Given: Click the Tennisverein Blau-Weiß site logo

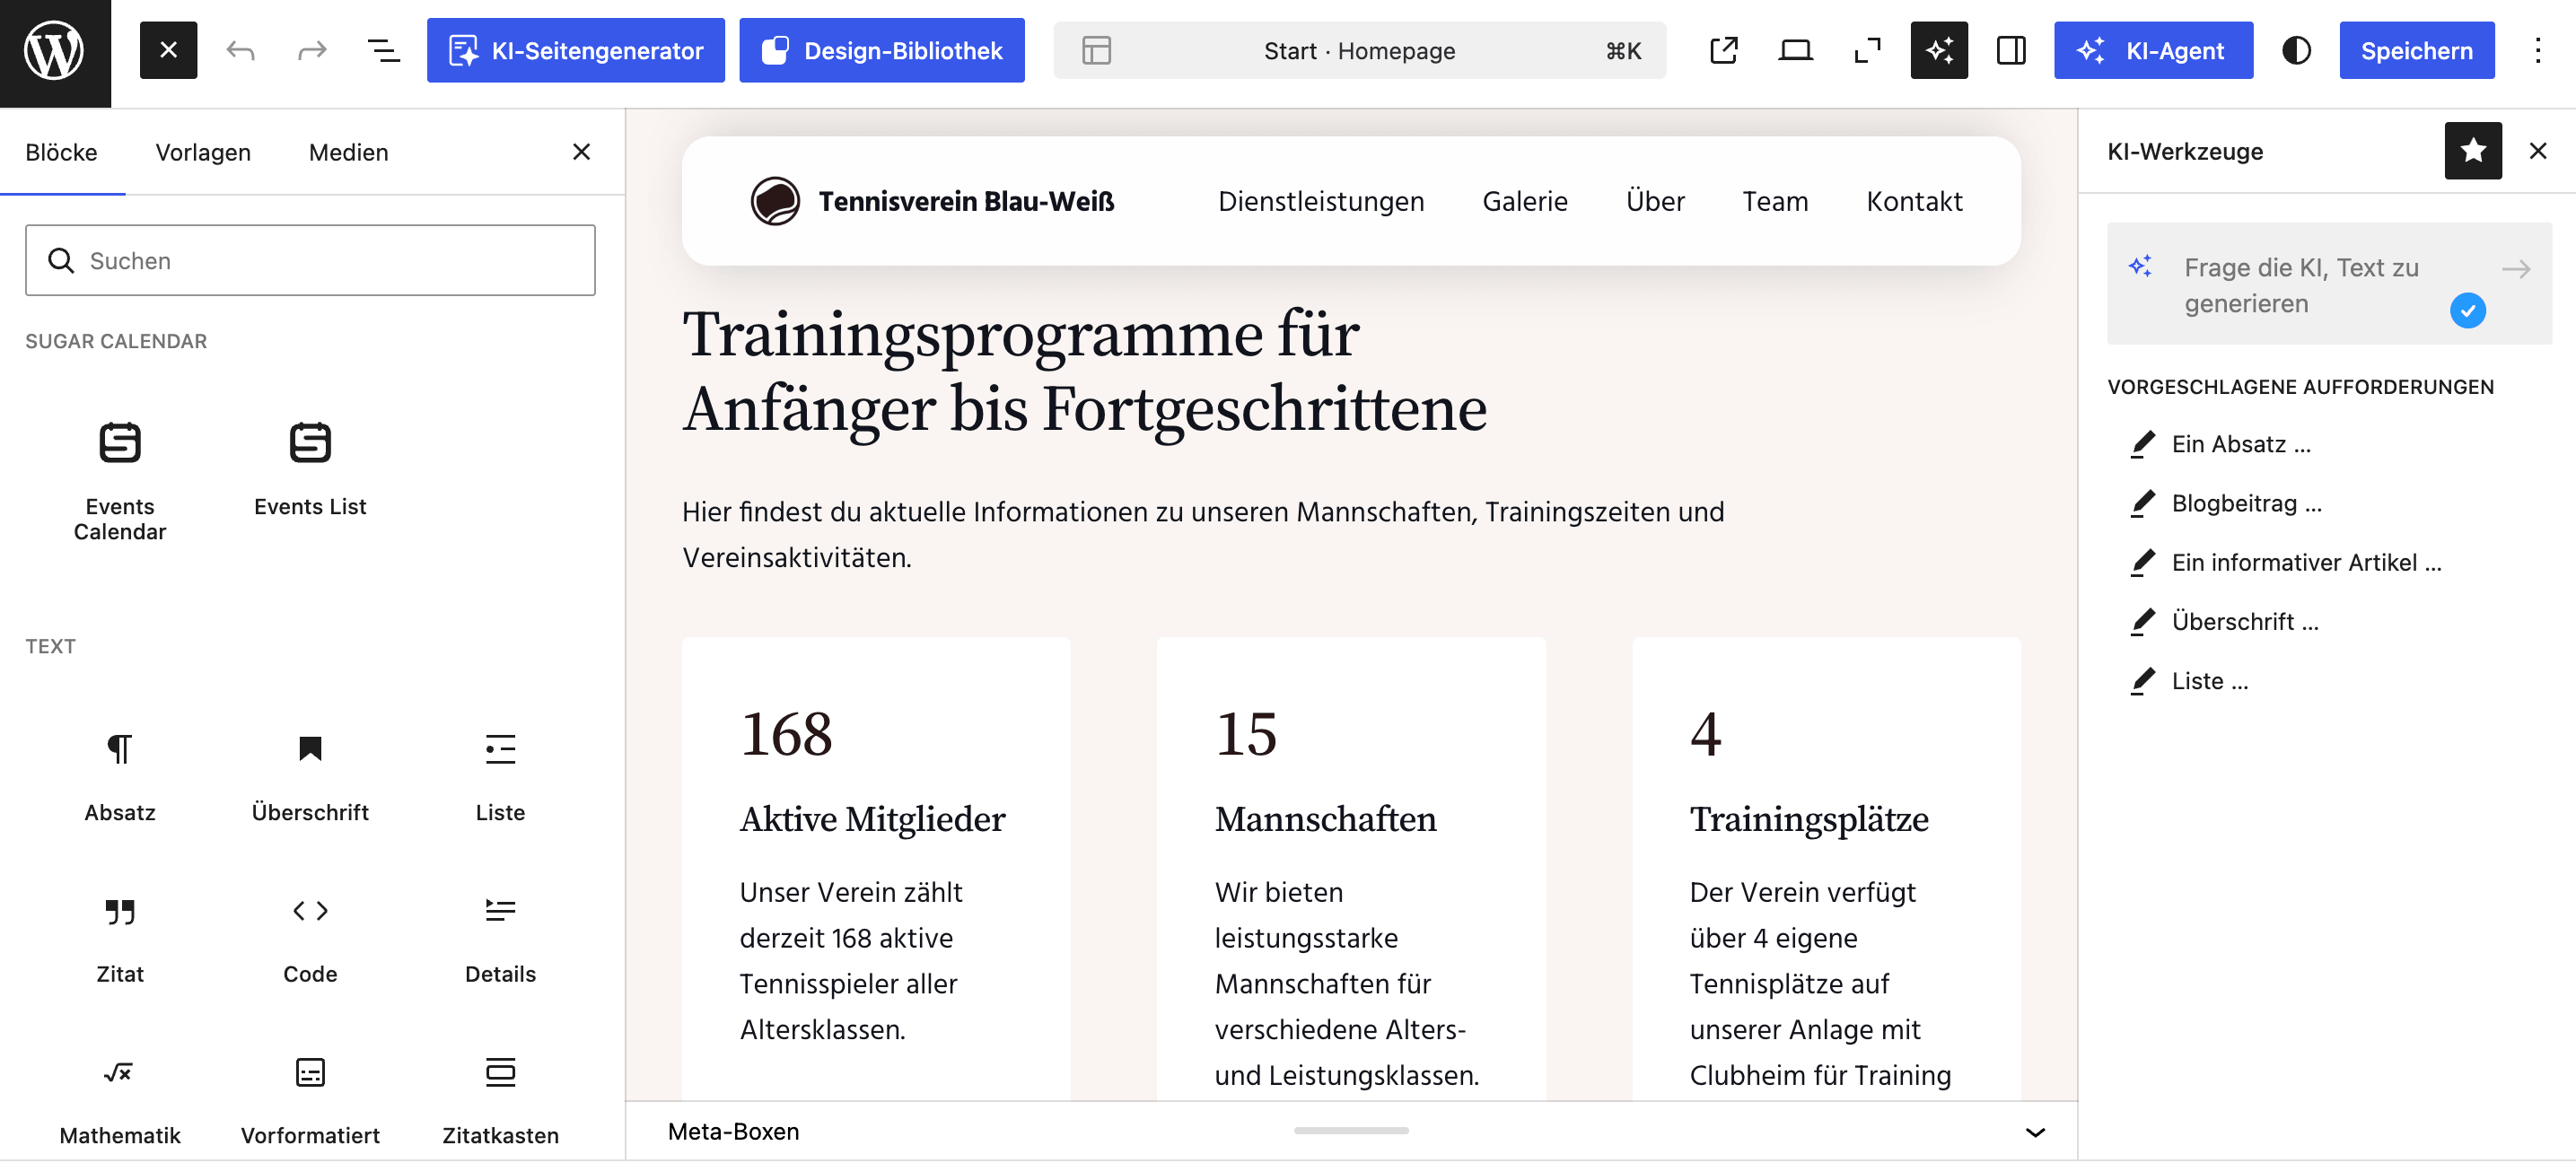Looking at the screenshot, I should click(775, 201).
